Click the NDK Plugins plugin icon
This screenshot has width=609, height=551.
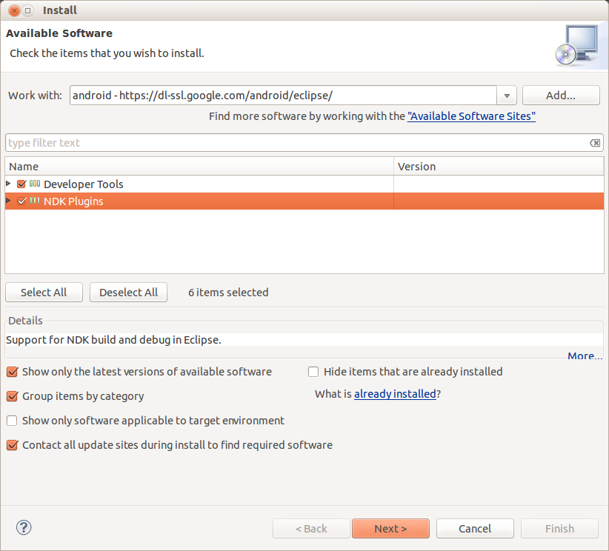tap(33, 201)
